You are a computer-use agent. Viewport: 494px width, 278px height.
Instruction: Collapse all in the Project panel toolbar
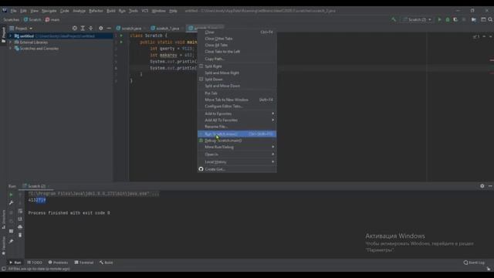click(x=91, y=29)
